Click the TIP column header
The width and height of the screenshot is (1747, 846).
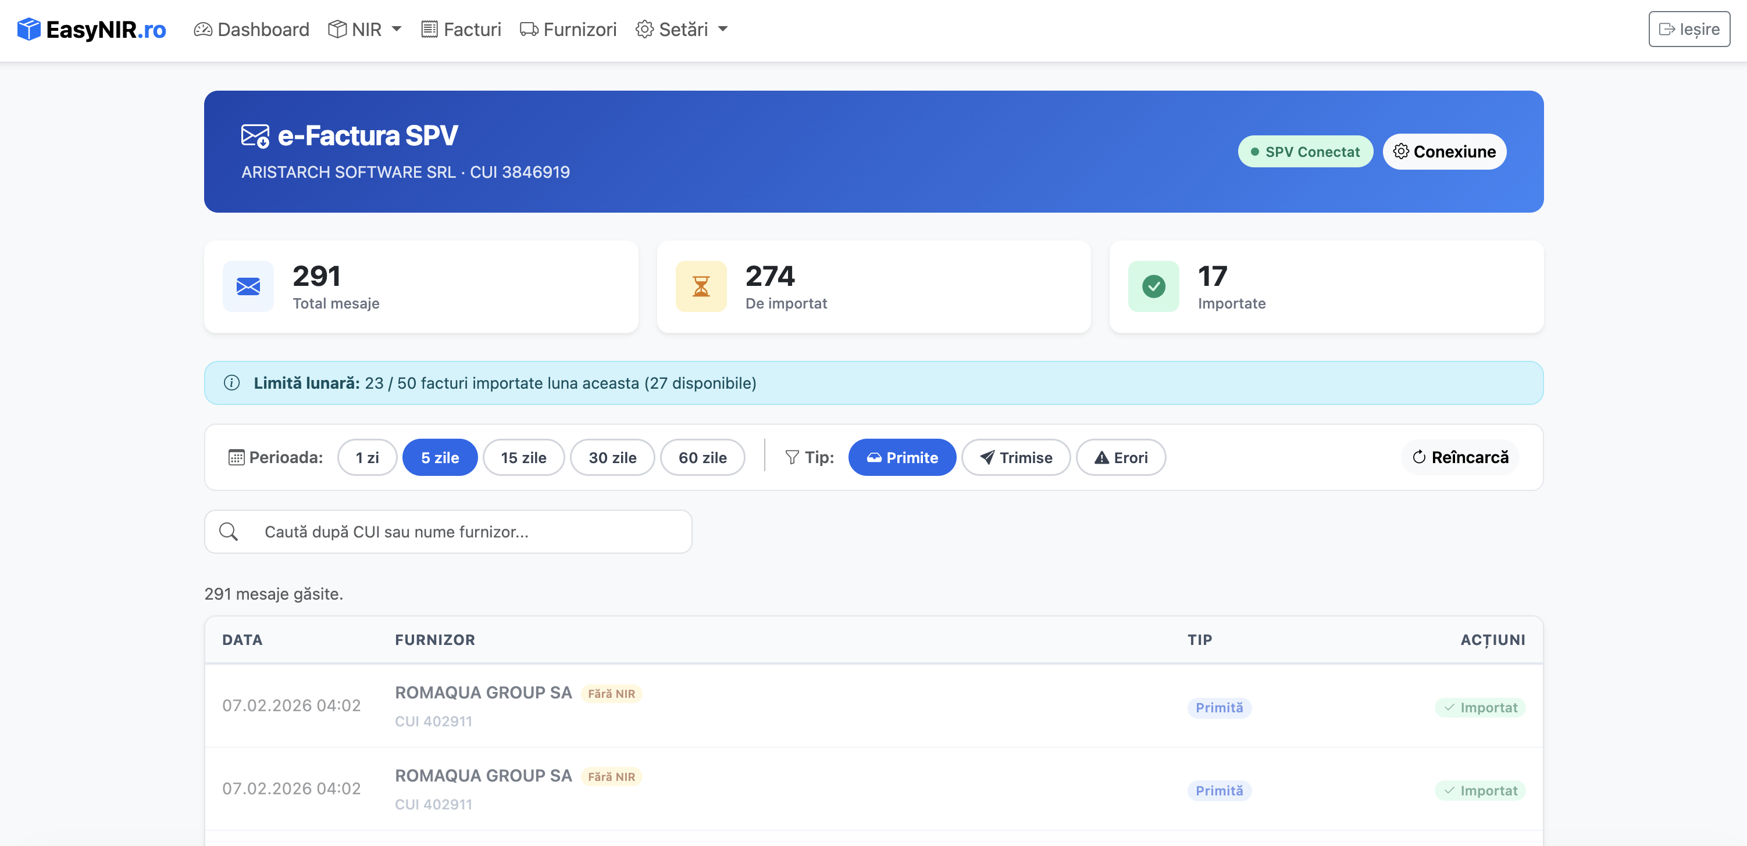pos(1200,640)
